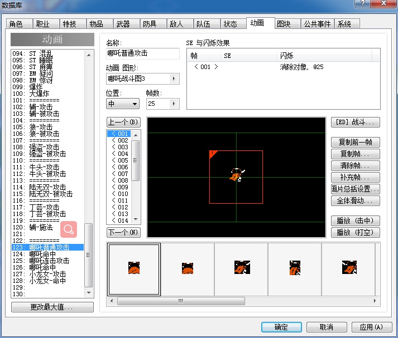Click the frame list scrollbar thumb

click(136, 160)
